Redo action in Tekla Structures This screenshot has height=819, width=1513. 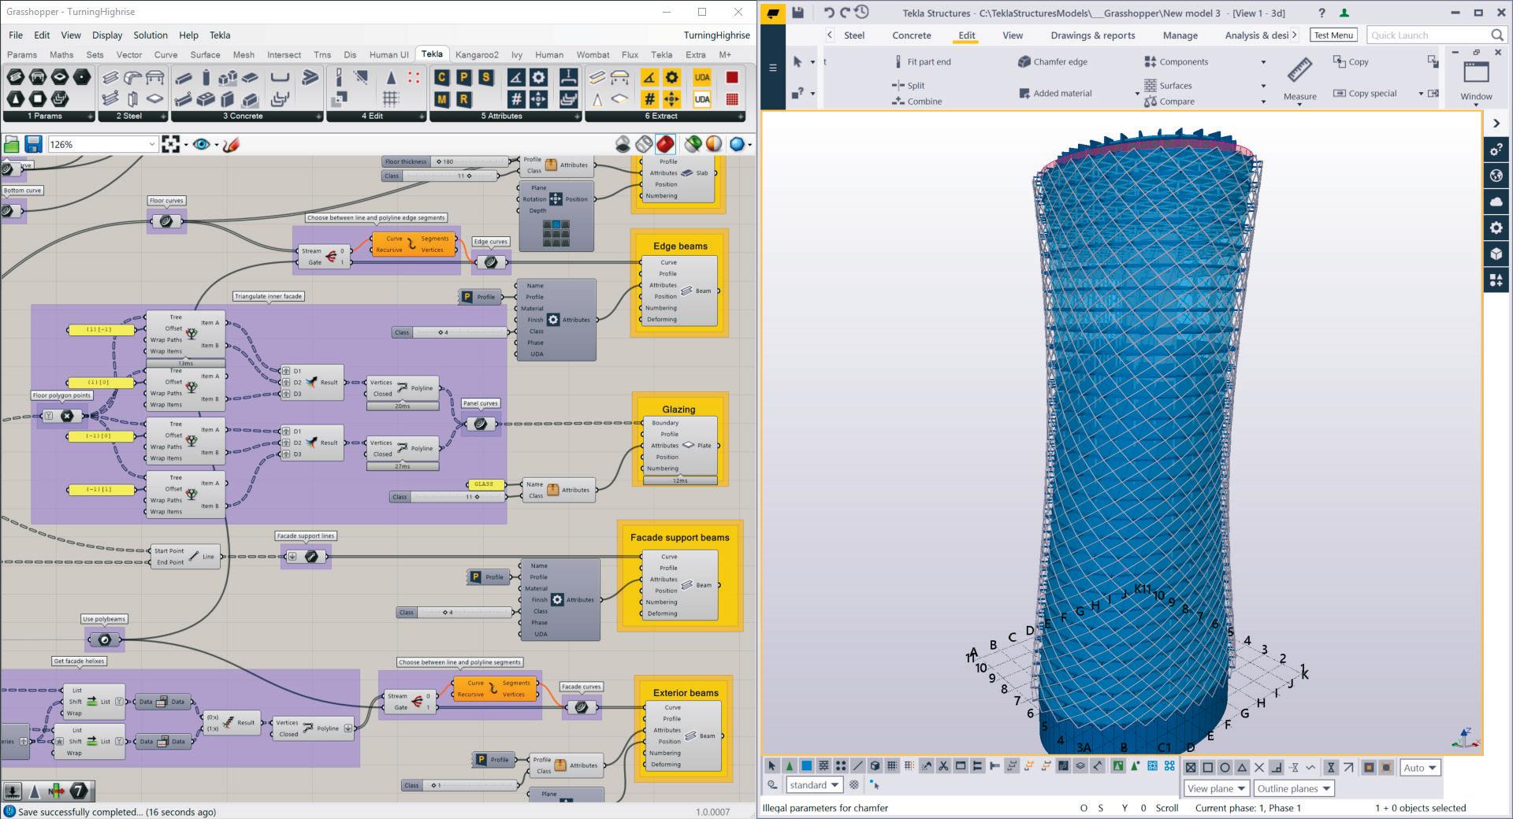[845, 12]
